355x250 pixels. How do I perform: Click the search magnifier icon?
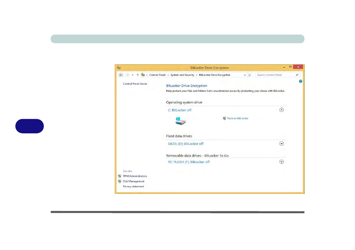pos(297,75)
